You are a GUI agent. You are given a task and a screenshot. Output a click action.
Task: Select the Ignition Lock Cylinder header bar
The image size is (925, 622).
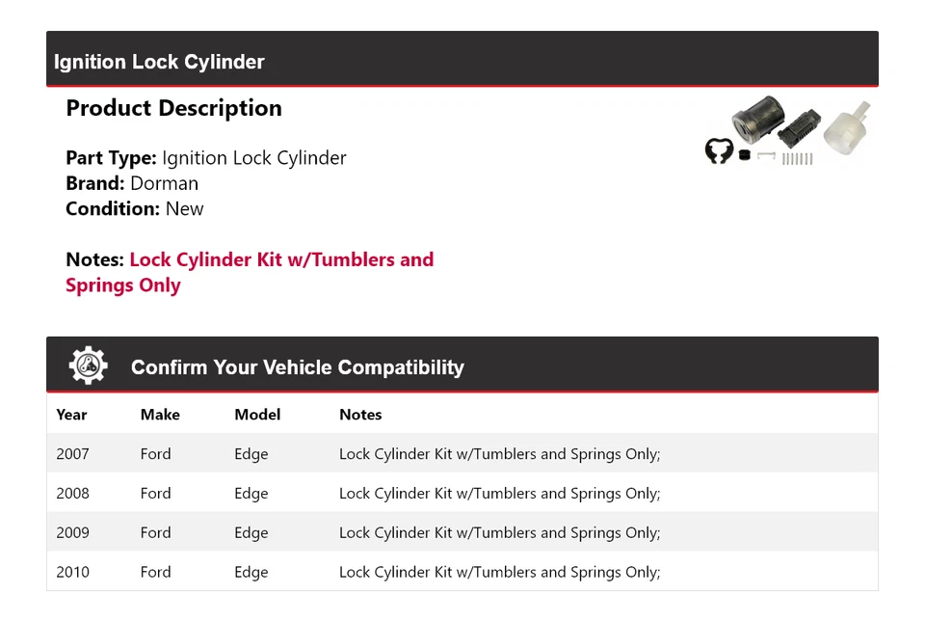pyautogui.click(x=462, y=59)
